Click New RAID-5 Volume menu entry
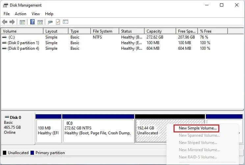Viewport: 245px width, 165px height. pos(198,157)
